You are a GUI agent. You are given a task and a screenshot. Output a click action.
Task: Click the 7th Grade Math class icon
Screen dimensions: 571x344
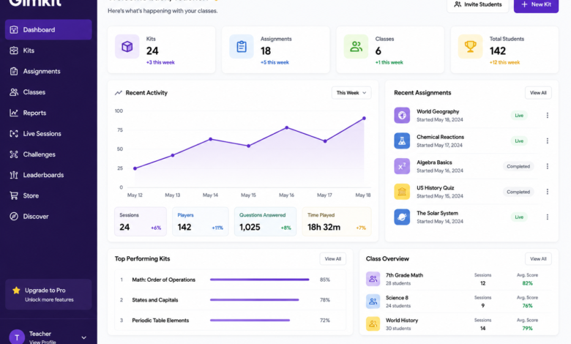click(x=373, y=279)
